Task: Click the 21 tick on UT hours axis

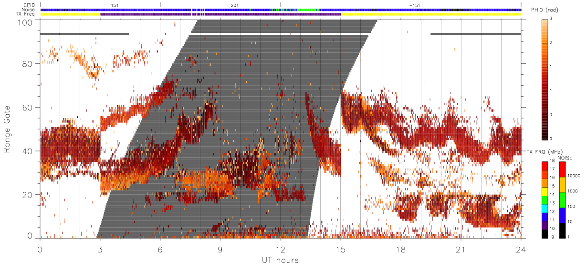Action: [x=461, y=249]
